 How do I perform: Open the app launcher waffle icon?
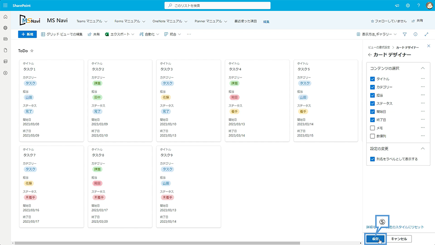[5, 6]
